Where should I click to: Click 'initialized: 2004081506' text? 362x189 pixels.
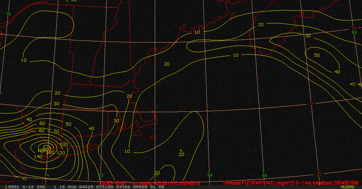coord(336,183)
